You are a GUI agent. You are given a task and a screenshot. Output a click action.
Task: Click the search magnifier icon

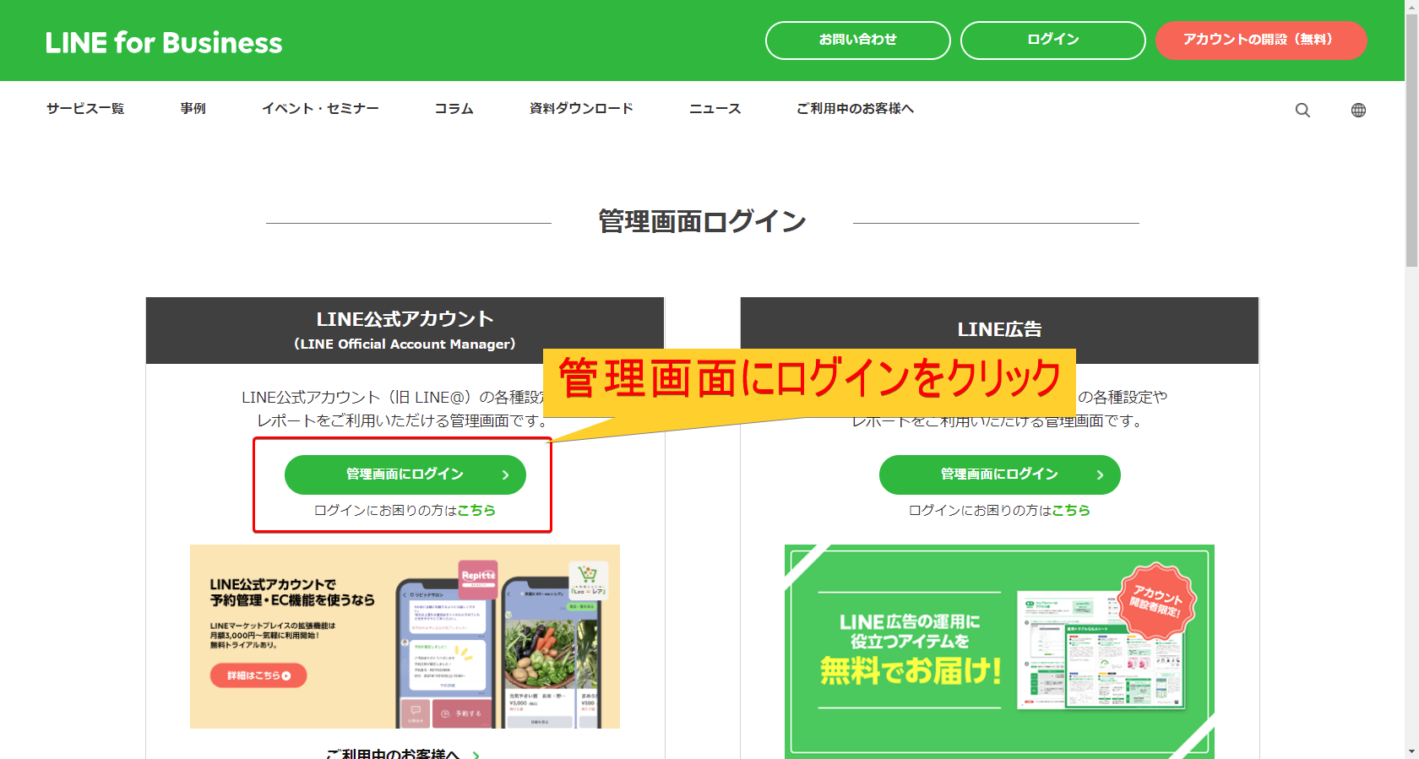pyautogui.click(x=1302, y=110)
